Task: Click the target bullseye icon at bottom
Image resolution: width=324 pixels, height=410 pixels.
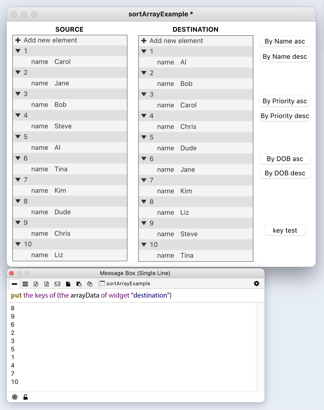Action: 15,397
